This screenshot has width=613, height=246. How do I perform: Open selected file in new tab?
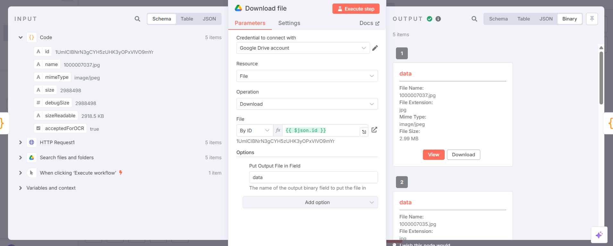tap(374, 130)
